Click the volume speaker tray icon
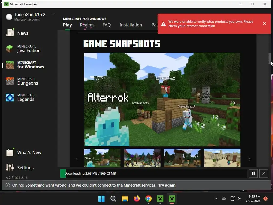273x205 pixels. click(x=239, y=199)
